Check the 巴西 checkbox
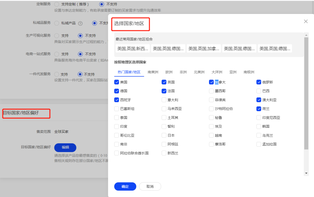This screenshot has height=197, width=314. (259, 91)
